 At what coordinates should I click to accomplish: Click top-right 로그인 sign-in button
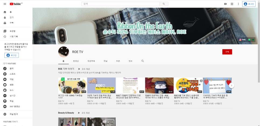pyautogui.click(x=249, y=4)
